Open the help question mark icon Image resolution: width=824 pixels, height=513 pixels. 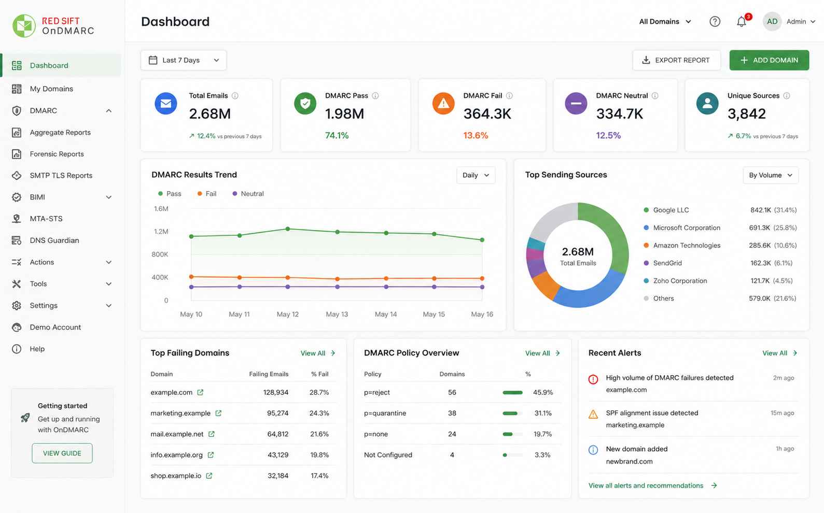pyautogui.click(x=715, y=21)
